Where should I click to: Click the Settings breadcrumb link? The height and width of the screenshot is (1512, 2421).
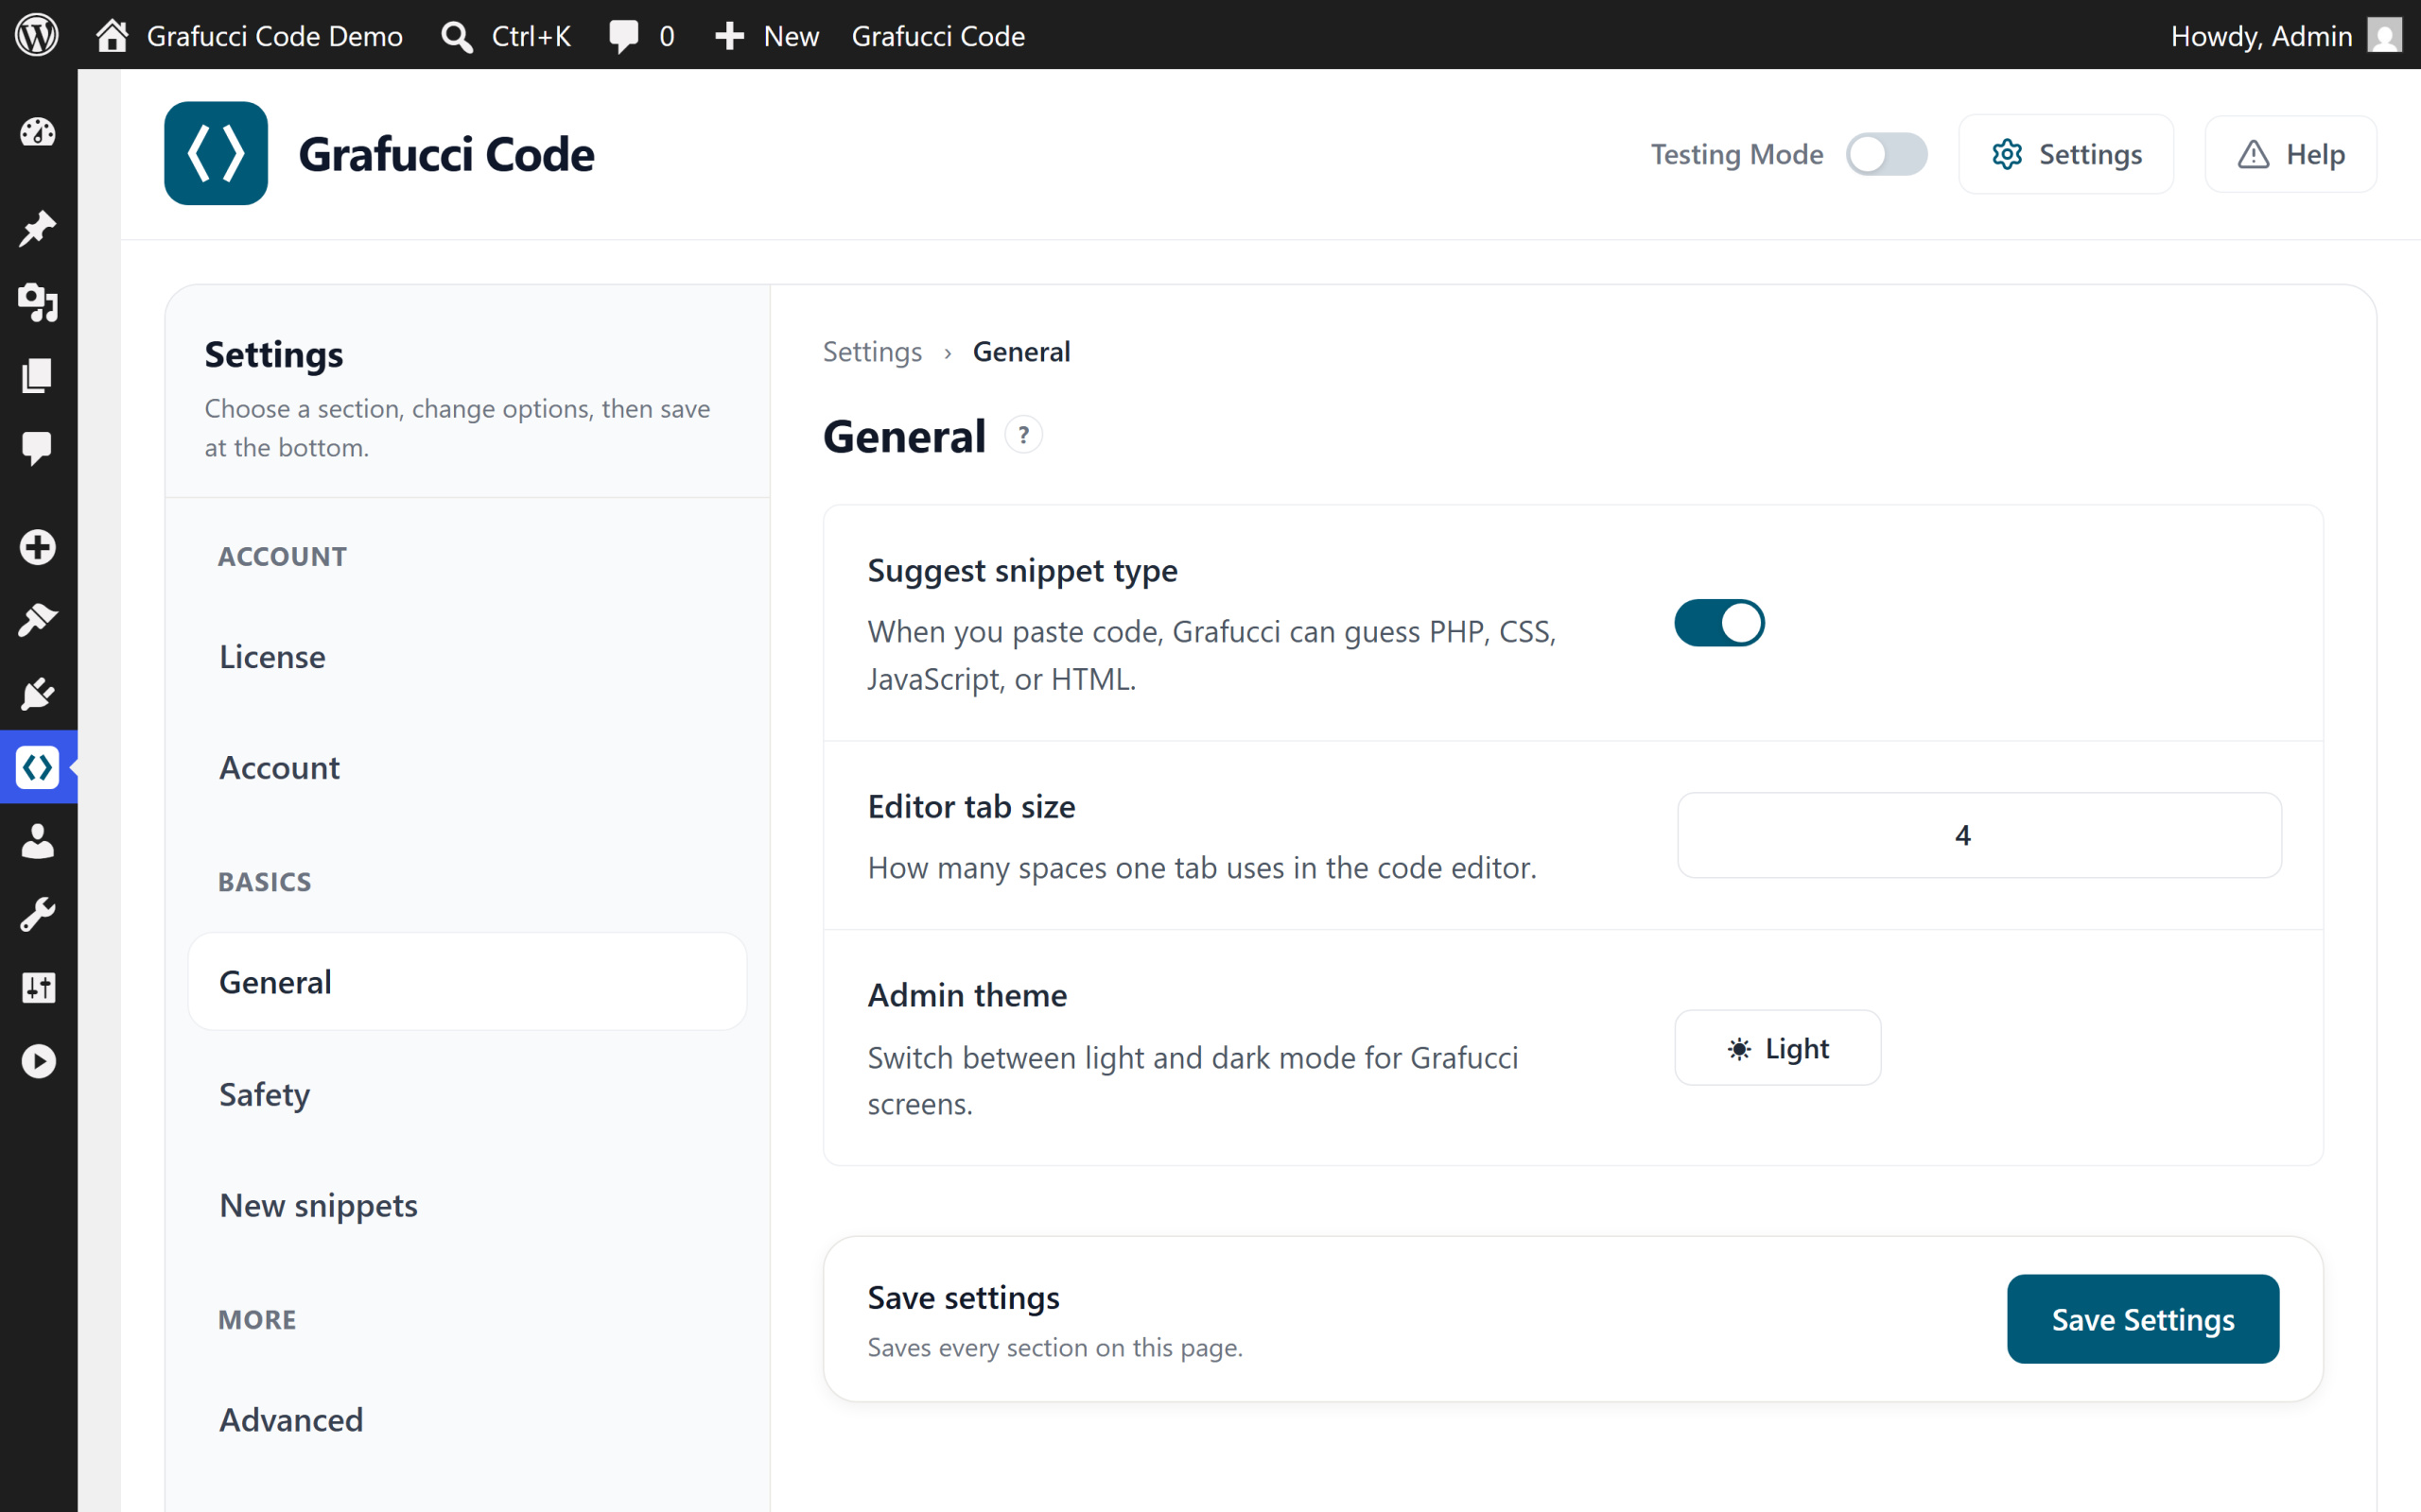click(x=872, y=352)
